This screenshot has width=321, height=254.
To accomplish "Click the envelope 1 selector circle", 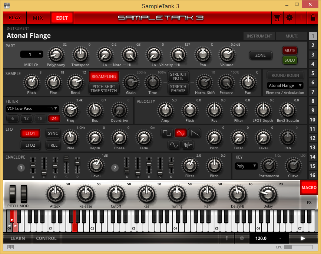I will pos(21,167).
